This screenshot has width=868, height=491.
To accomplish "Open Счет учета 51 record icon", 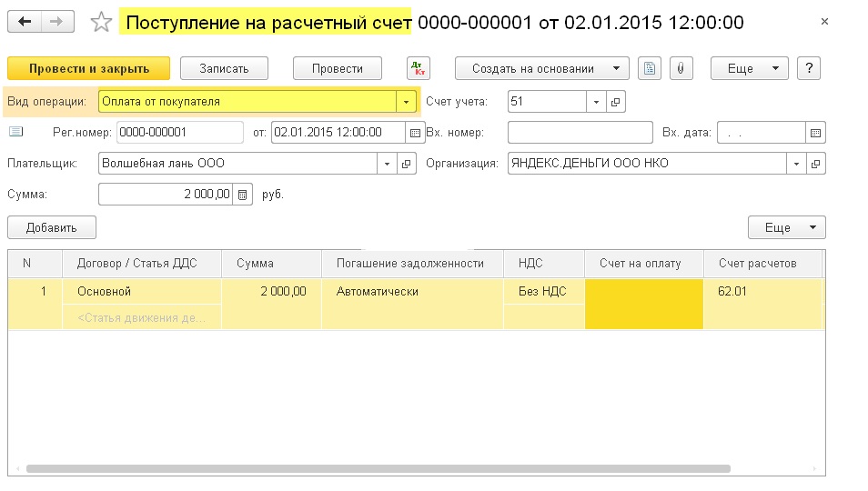I will coord(616,102).
